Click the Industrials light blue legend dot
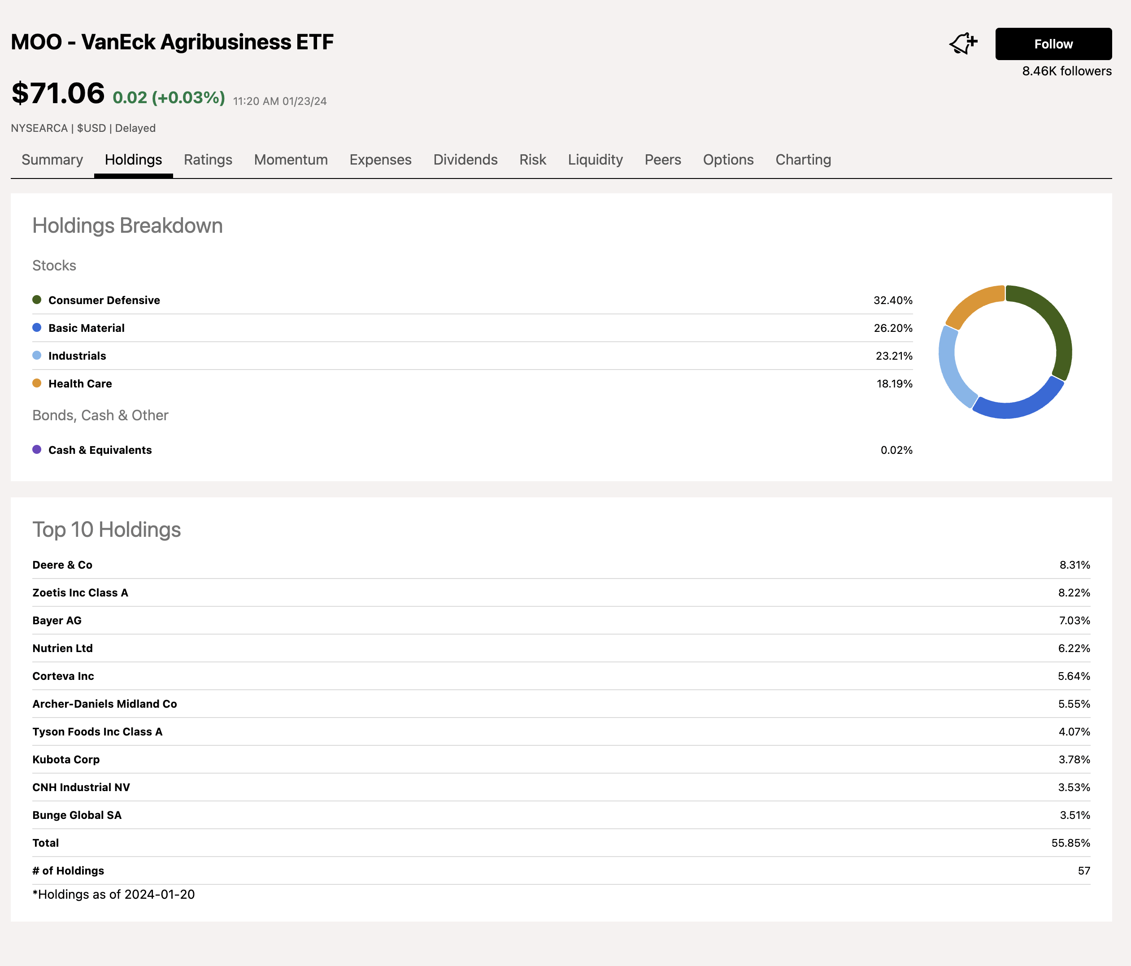The image size is (1131, 966). pyautogui.click(x=37, y=355)
